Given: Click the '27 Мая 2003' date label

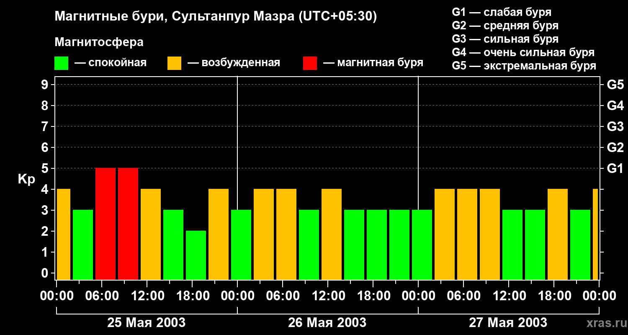Looking at the screenshot, I should point(508,322).
